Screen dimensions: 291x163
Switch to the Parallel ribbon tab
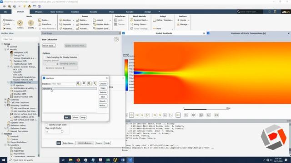[130, 12]
